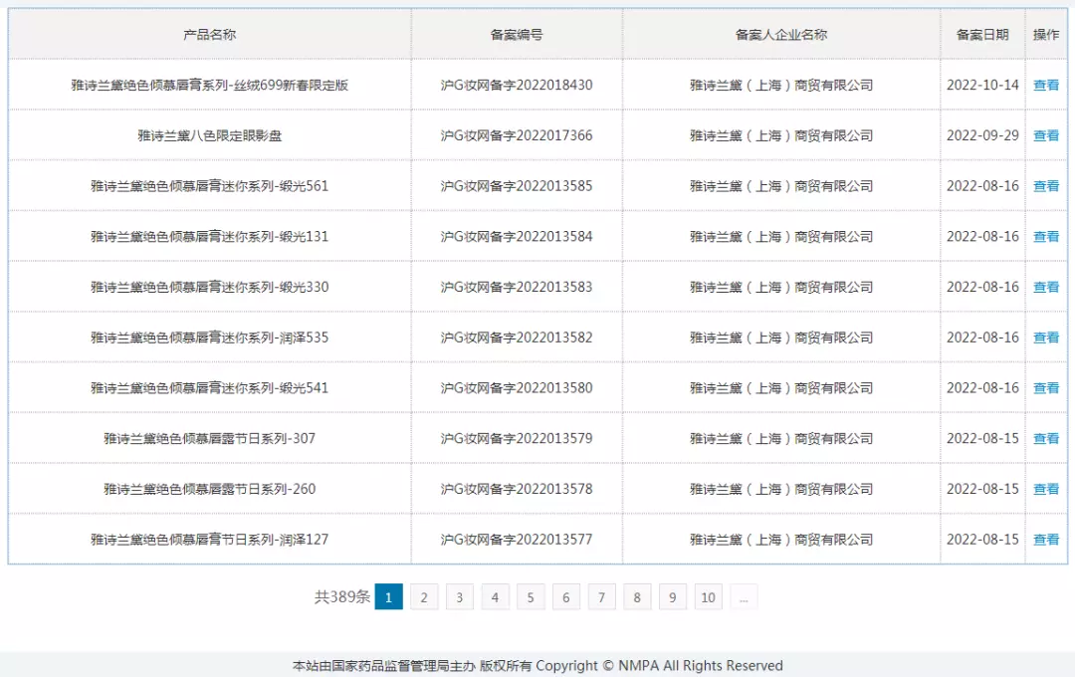Select filing number 沪G妆网备字2022013578
Screen dimensions: 1075x677
(517, 489)
